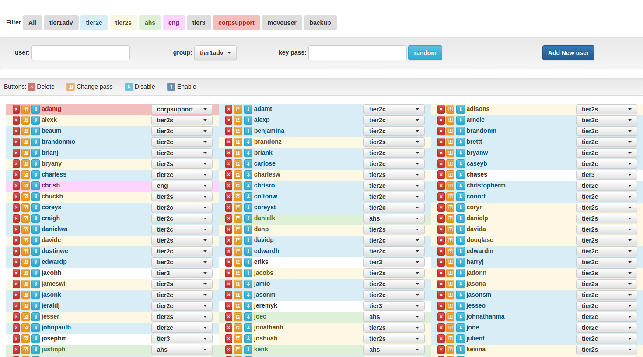Disable user adamt using arrow icon
Viewport: 643px width, 357px height.
coord(248,109)
